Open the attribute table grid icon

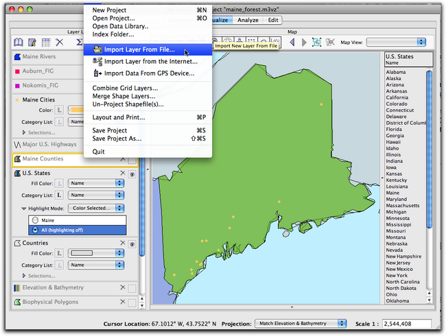(47, 43)
